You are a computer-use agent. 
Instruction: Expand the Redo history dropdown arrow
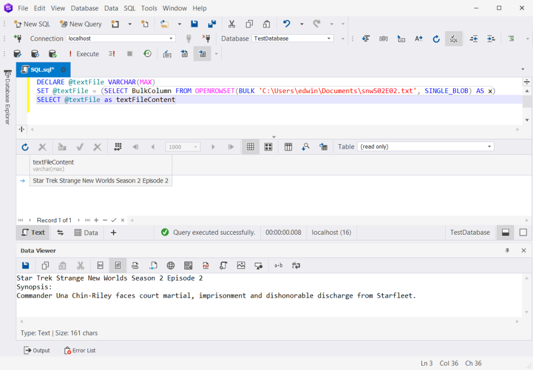pos(332,24)
